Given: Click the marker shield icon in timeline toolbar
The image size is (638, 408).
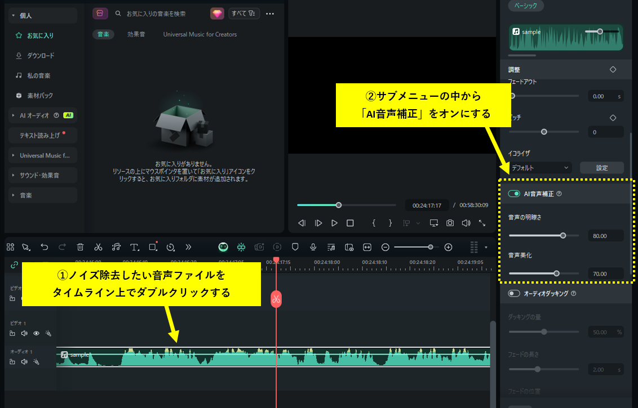Looking at the screenshot, I should pos(295,247).
